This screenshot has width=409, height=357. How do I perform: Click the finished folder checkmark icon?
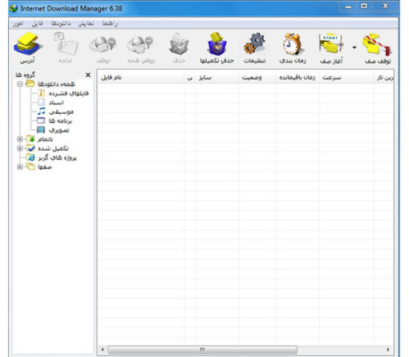(x=30, y=148)
